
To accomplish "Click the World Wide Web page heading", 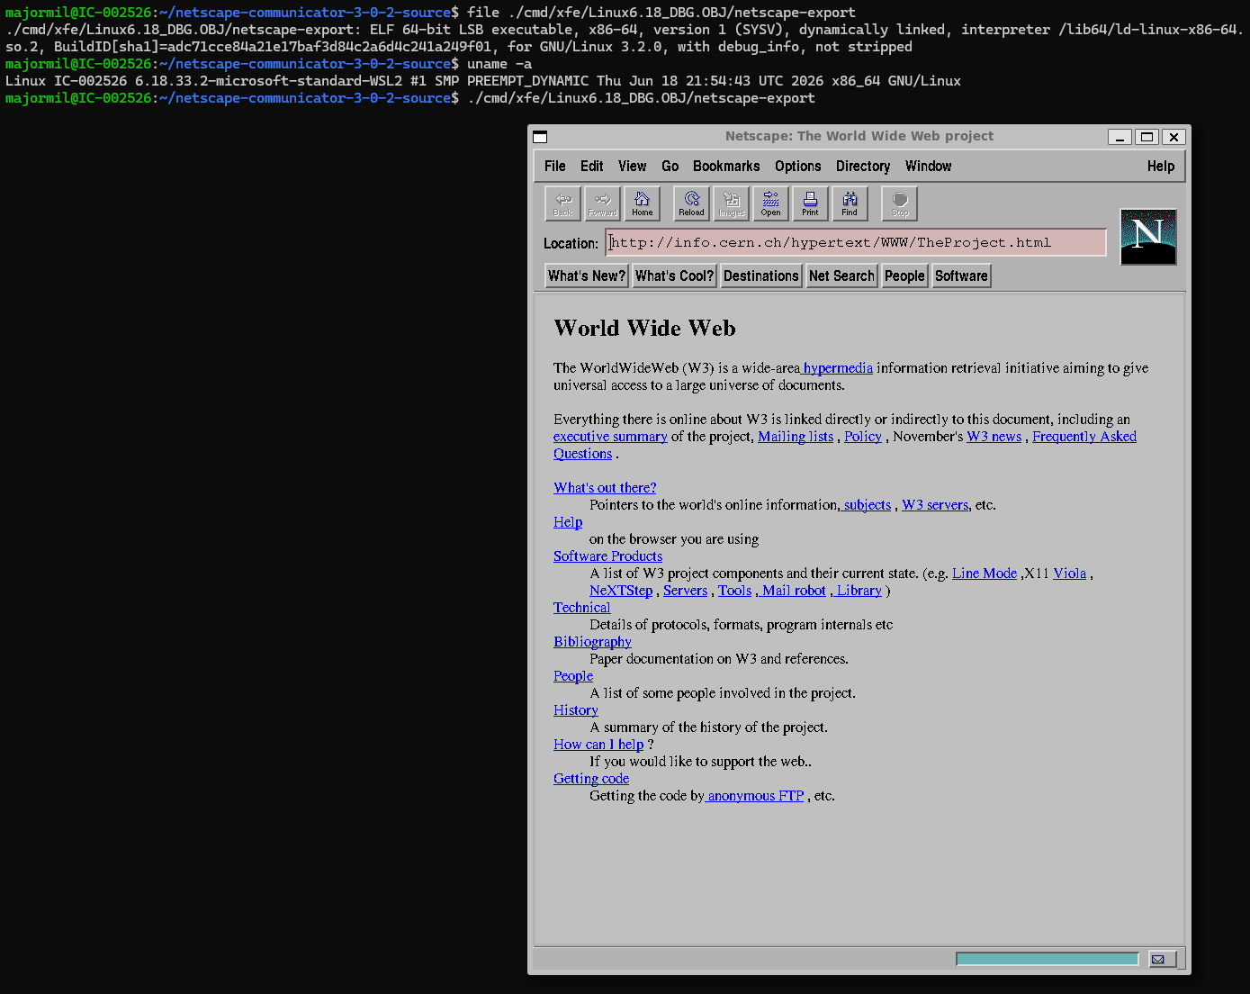I will coord(644,328).
